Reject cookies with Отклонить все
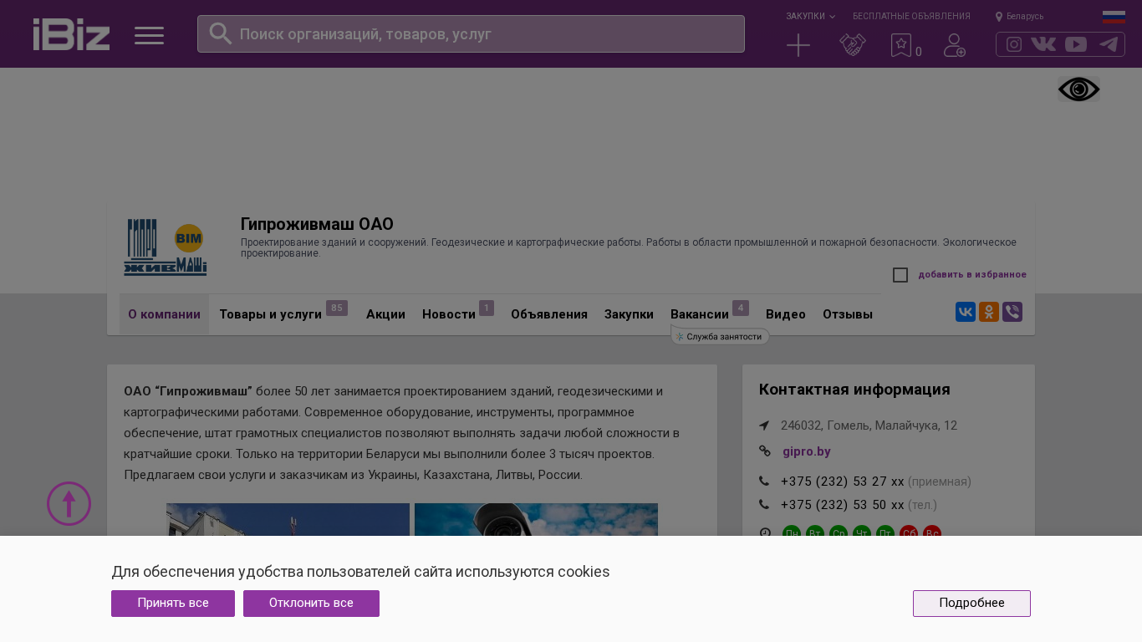The height and width of the screenshot is (642, 1142). pos(311,604)
